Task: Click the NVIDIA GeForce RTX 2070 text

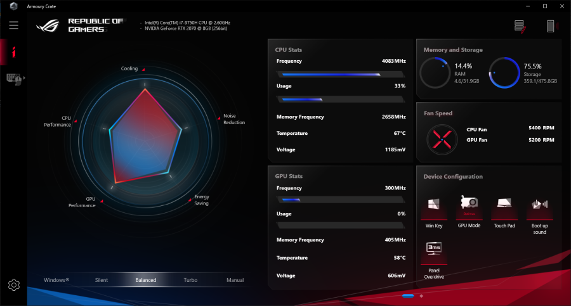Action: 186,29
